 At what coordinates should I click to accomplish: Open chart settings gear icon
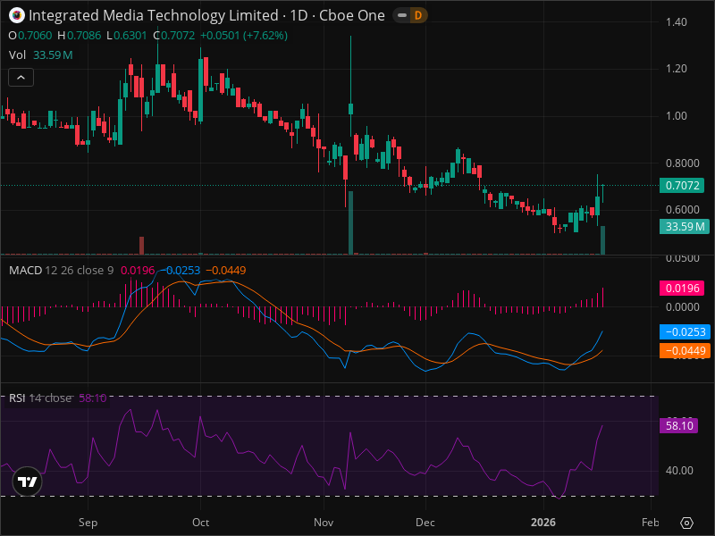pyautogui.click(x=686, y=523)
